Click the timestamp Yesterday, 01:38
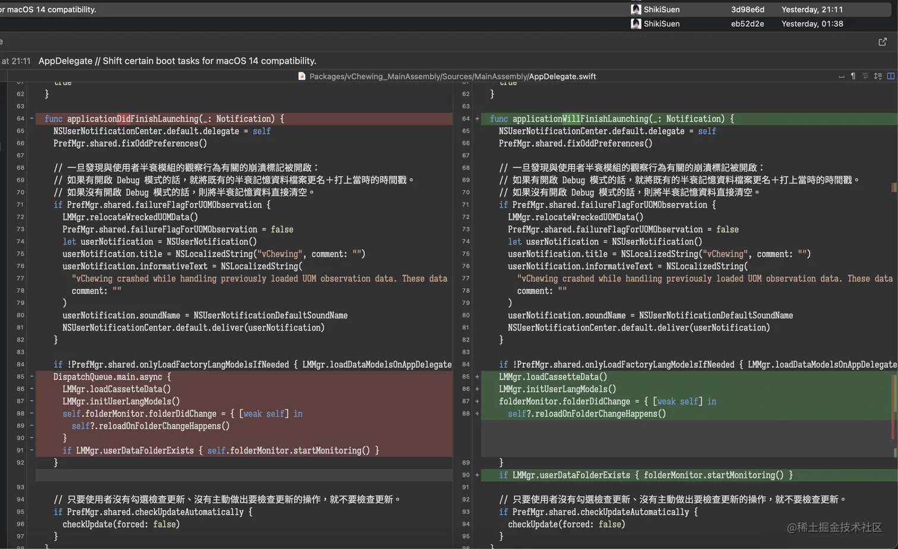898x549 pixels. 812,24
